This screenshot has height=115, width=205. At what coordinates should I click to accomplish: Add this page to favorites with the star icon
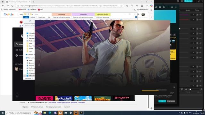tap(121, 6)
